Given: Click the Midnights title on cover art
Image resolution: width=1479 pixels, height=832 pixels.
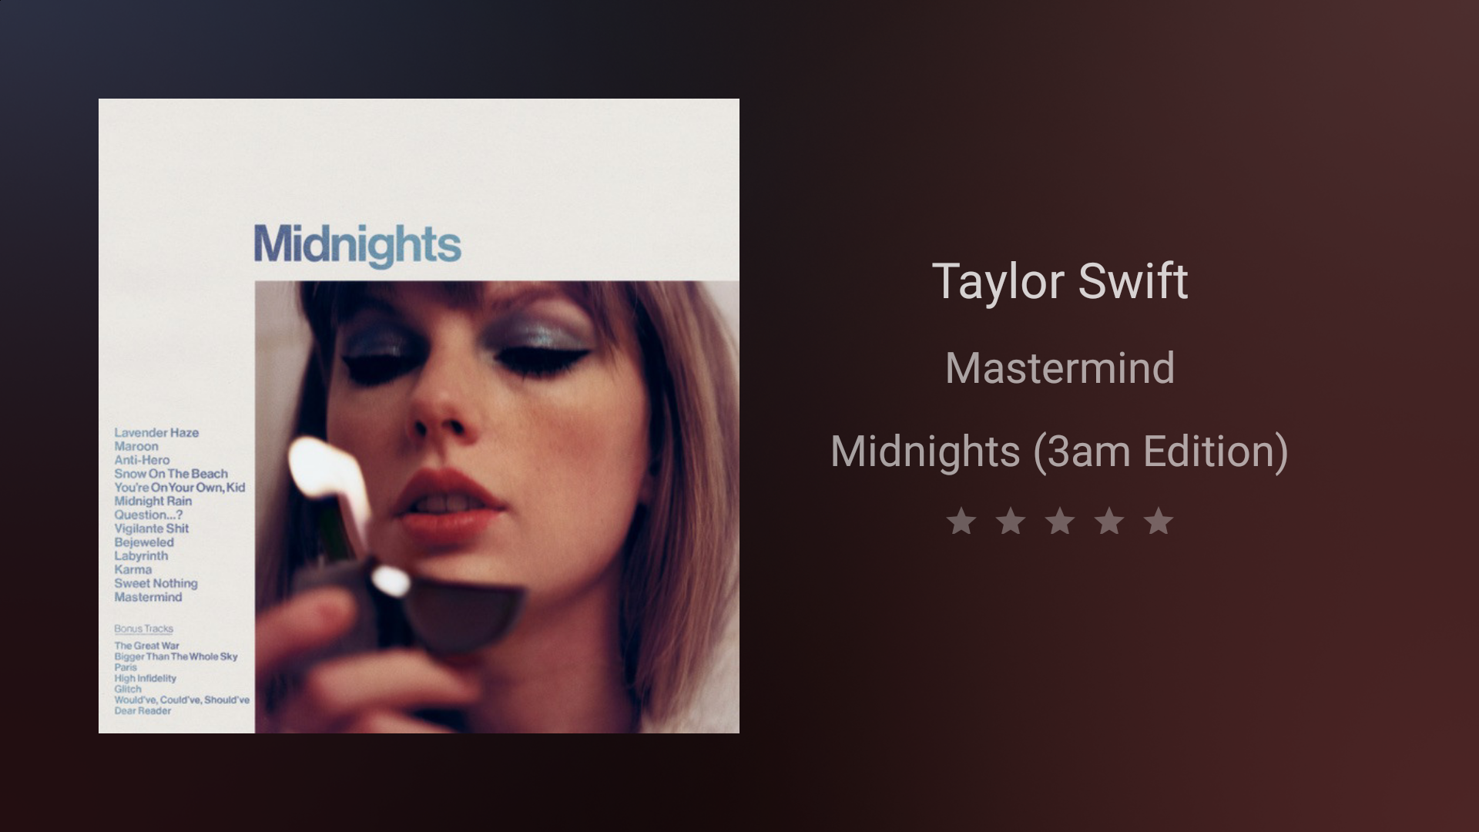Looking at the screenshot, I should (357, 245).
